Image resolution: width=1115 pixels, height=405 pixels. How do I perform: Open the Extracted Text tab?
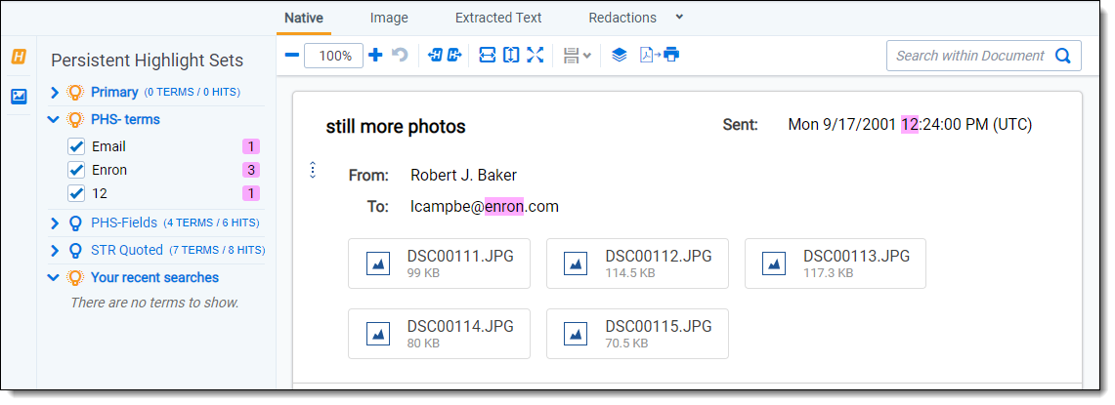click(498, 18)
